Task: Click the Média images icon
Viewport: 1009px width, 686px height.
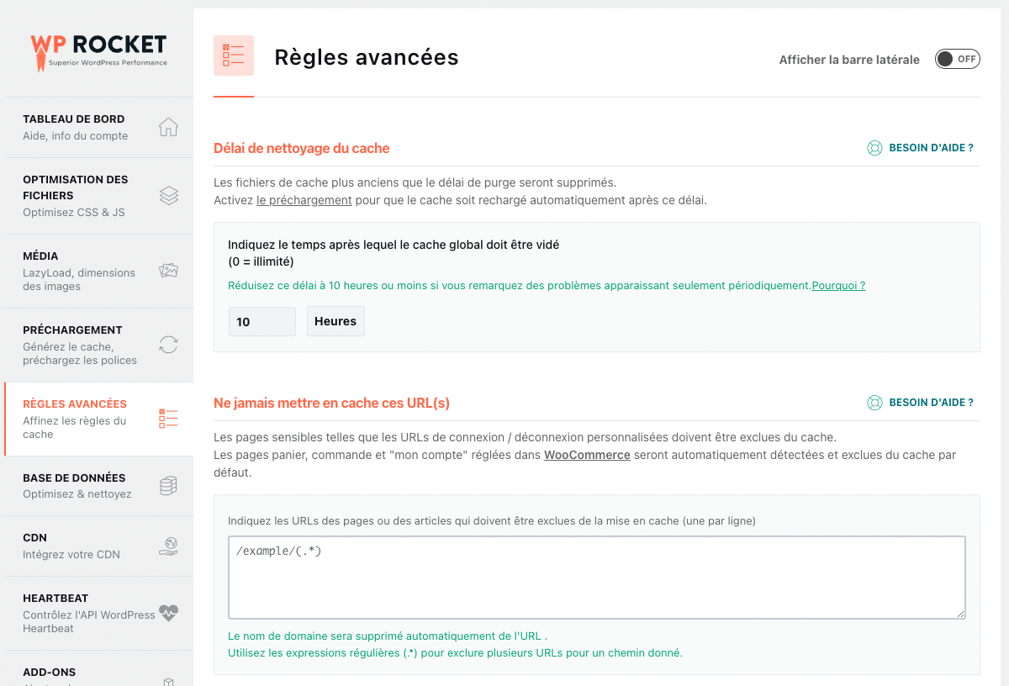Action: click(168, 271)
